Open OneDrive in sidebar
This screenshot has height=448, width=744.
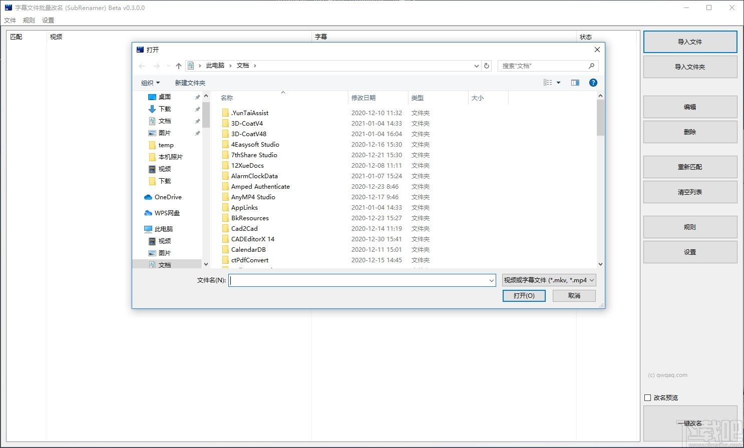point(163,197)
